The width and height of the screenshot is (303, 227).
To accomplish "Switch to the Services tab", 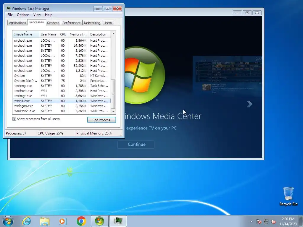I will coord(53,23).
